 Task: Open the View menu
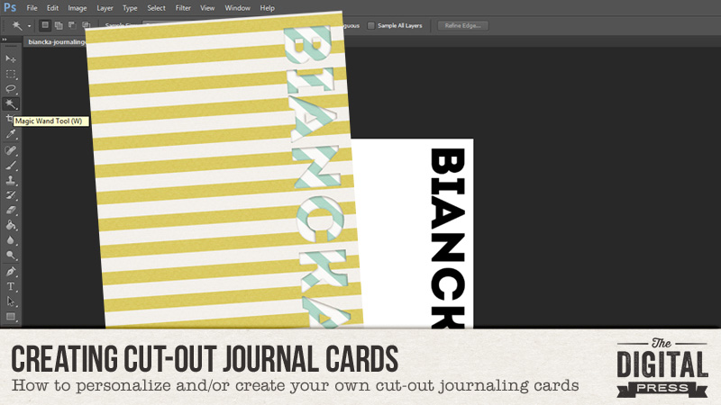(207, 8)
